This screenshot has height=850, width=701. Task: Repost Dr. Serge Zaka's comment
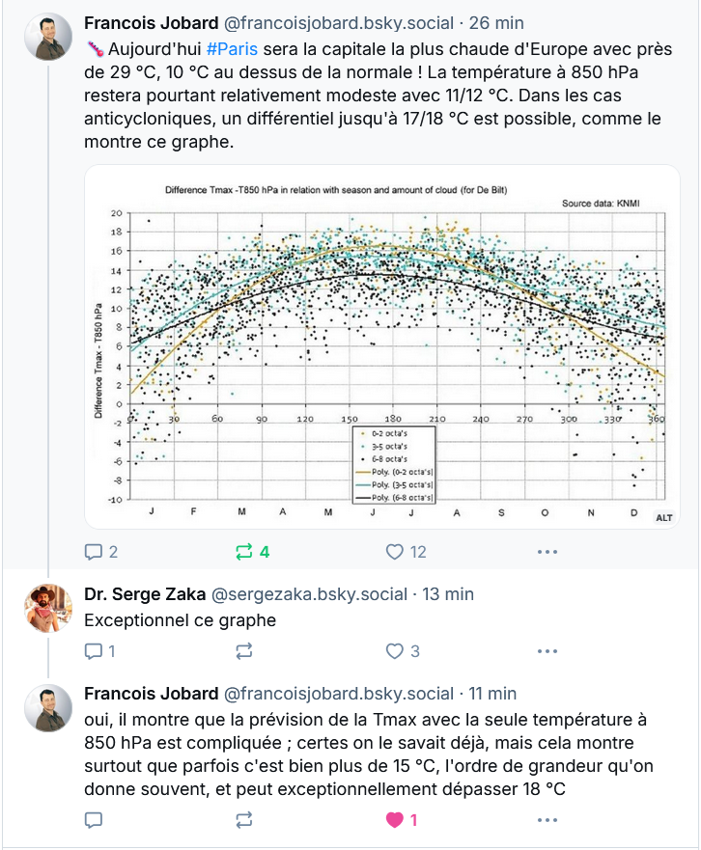244,651
